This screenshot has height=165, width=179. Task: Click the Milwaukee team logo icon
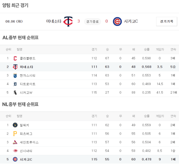click(15, 125)
